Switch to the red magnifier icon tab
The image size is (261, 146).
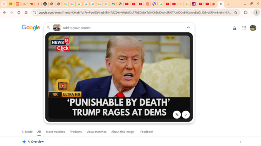pyautogui.click(x=147, y=4)
